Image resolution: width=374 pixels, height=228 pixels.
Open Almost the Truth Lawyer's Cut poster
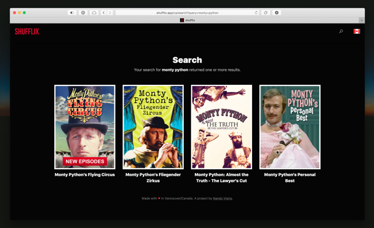pyautogui.click(x=221, y=127)
